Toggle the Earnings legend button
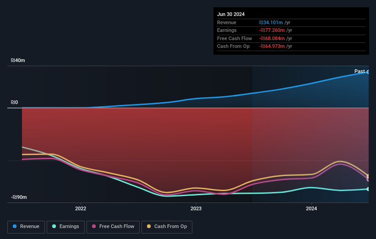This screenshot has width=376, height=239. click(65, 227)
